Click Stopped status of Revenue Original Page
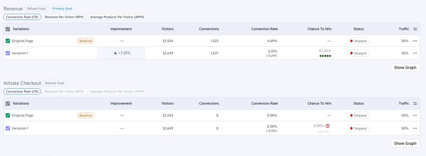Screen dimensions: 426x156 point(358,41)
